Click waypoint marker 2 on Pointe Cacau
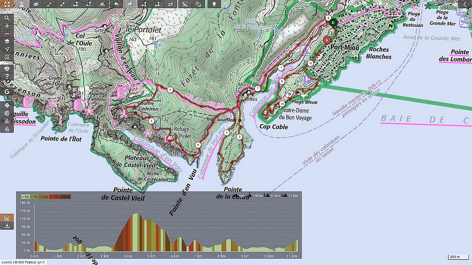Viewport: 472px width, 265px height. (x=239, y=137)
